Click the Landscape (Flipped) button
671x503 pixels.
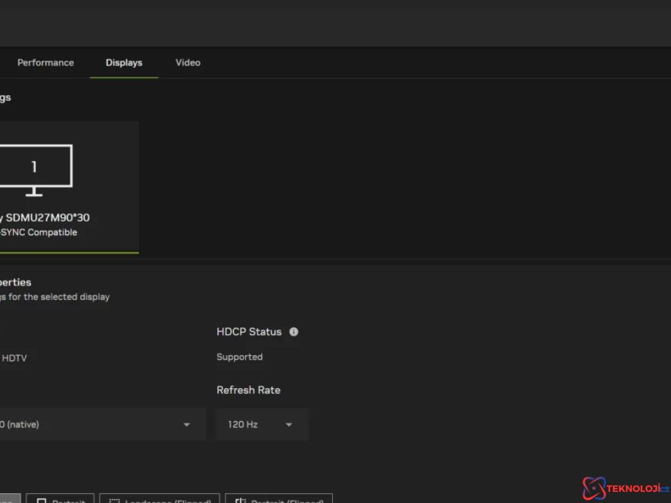[x=159, y=500]
